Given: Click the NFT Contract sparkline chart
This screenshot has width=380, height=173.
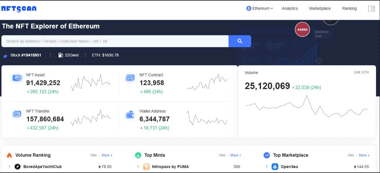Looking at the screenshot, I should pos(207,82).
